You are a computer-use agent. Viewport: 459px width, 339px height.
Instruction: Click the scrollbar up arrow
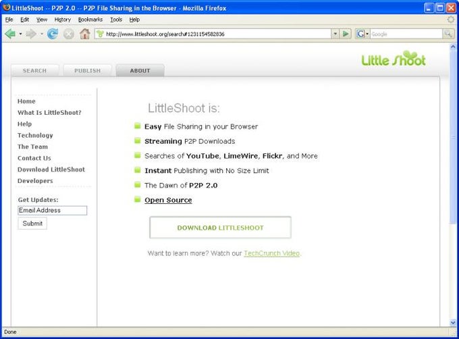pos(453,47)
